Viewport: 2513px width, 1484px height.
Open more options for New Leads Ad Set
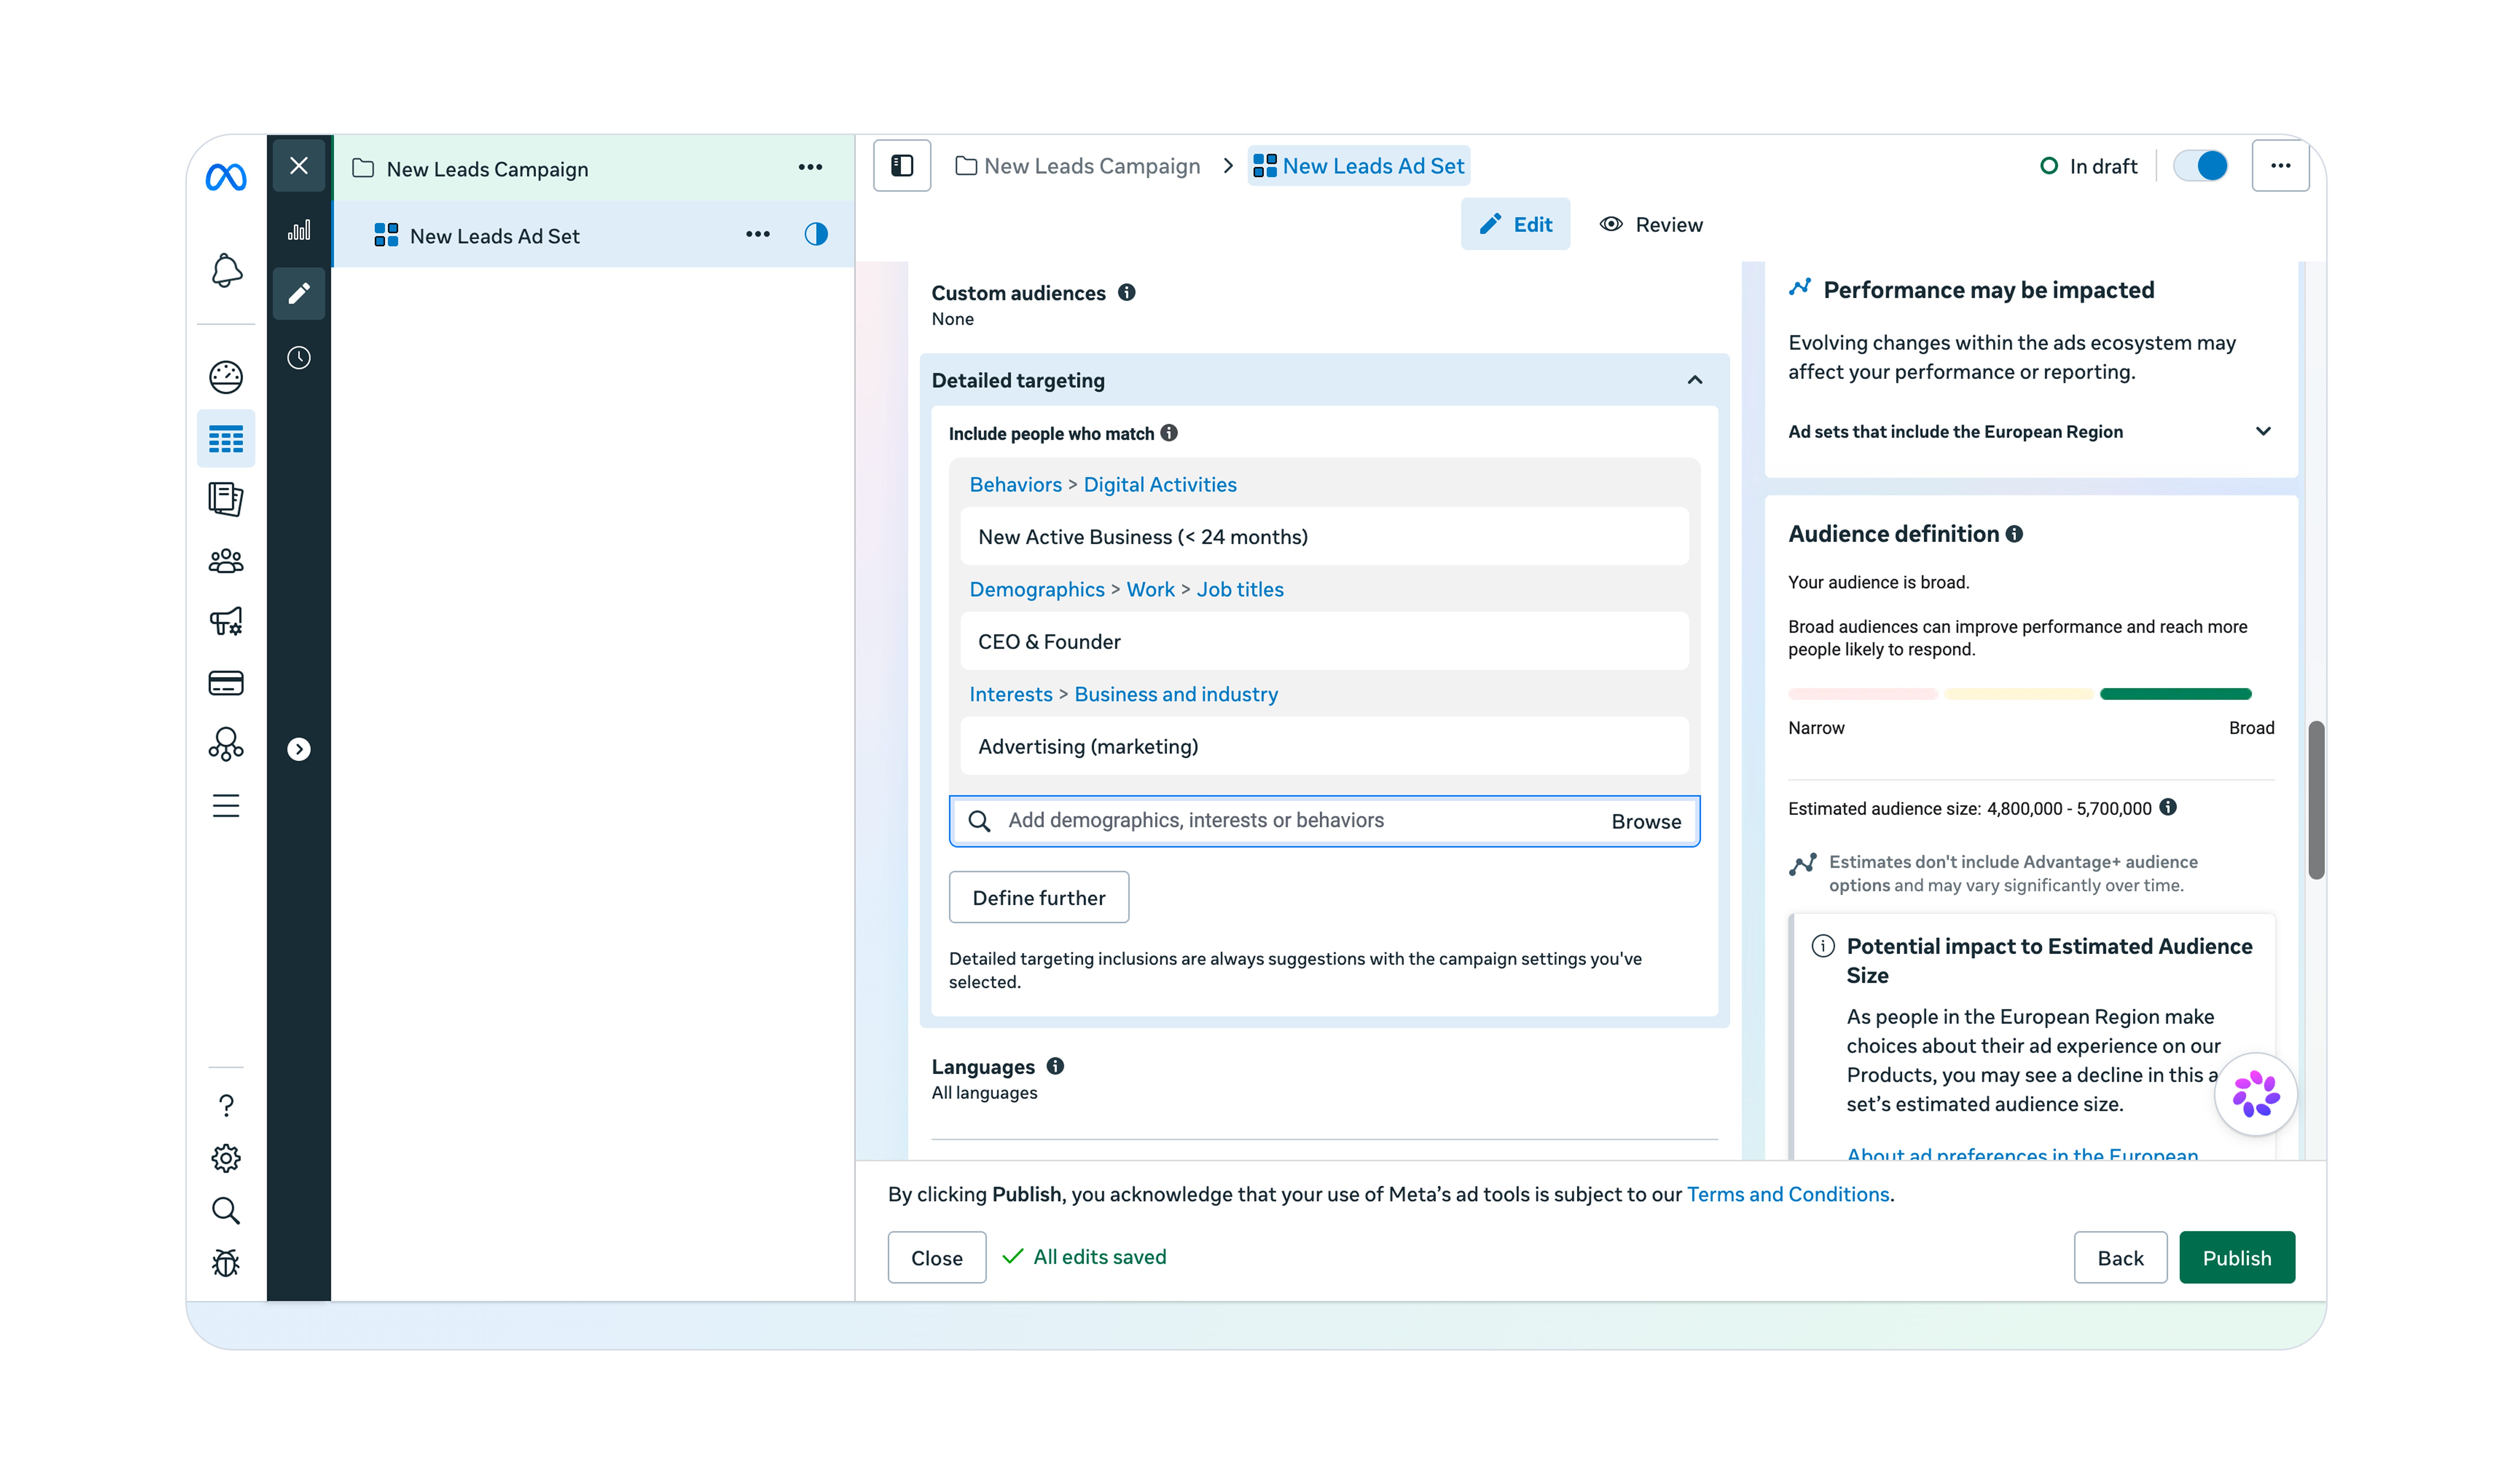(758, 234)
